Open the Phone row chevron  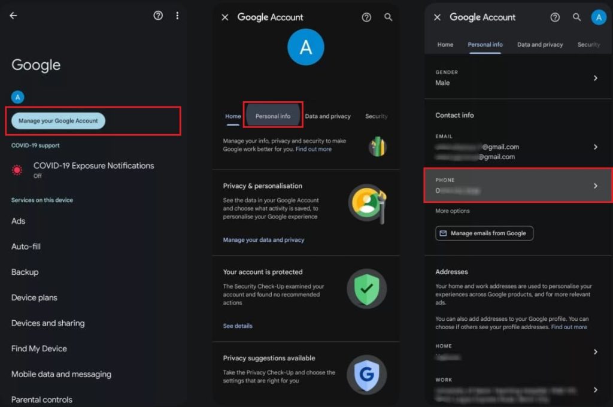[596, 186]
